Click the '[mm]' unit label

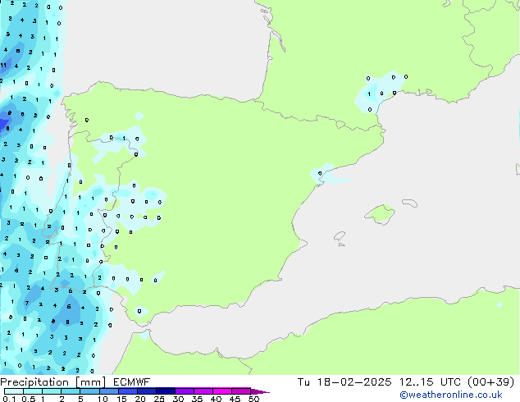pos(90,382)
